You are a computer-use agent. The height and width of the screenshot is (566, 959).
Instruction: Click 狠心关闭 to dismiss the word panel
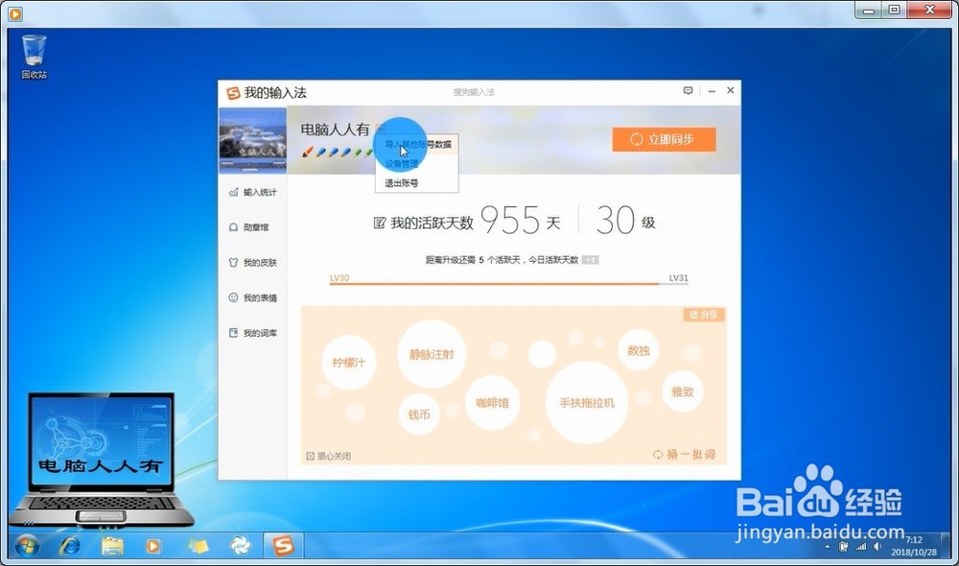(328, 456)
